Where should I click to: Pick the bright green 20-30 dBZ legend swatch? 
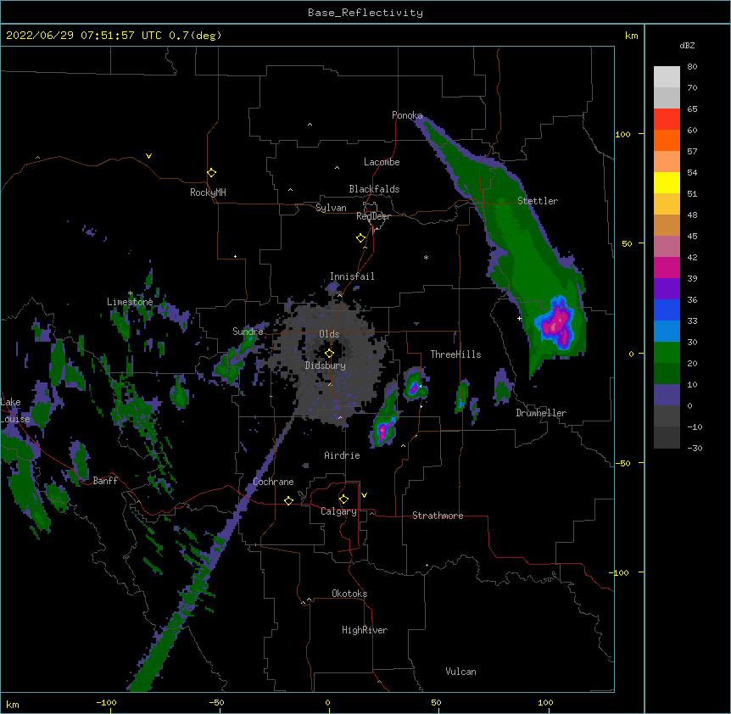(x=667, y=353)
